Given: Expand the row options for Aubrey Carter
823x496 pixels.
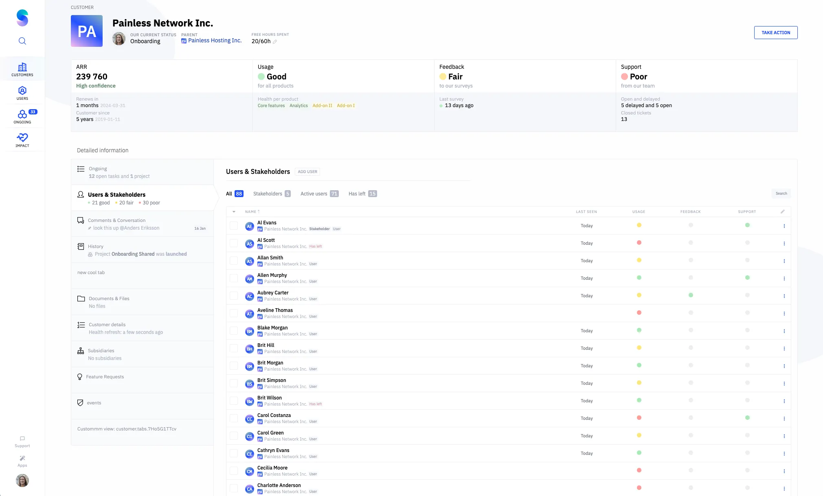Looking at the screenshot, I should click(784, 296).
